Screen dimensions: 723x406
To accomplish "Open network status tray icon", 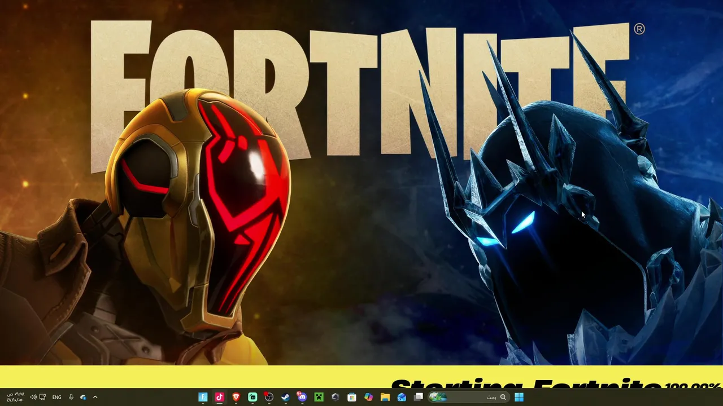I will 42,397.
